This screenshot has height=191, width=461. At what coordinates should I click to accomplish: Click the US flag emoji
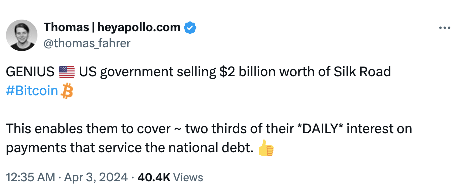[x=67, y=72]
